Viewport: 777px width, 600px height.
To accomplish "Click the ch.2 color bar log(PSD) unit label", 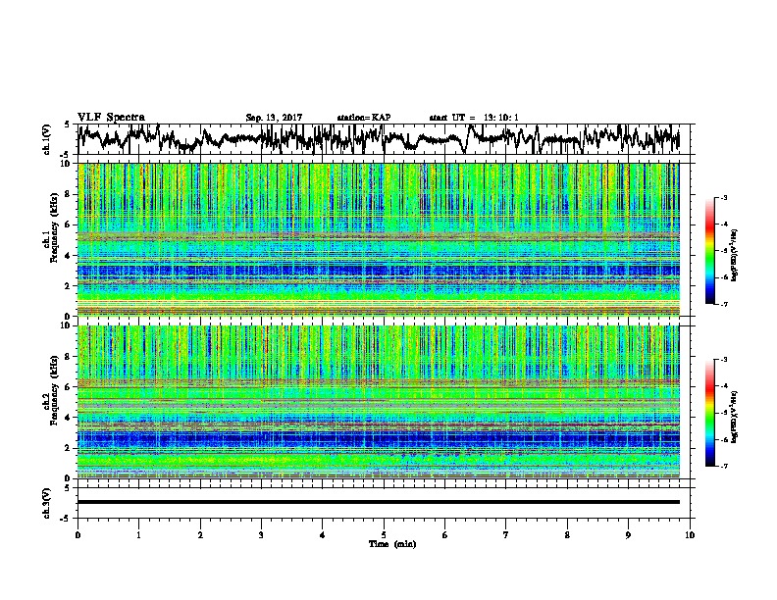I will 735,418.
